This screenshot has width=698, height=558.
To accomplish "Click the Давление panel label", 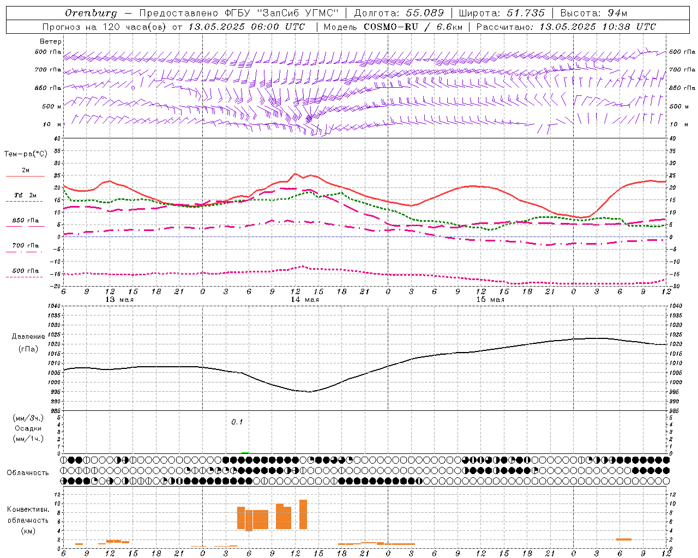I will click(28, 337).
